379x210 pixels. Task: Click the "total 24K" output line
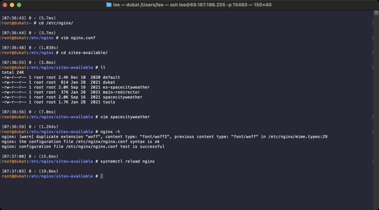coord(13,73)
